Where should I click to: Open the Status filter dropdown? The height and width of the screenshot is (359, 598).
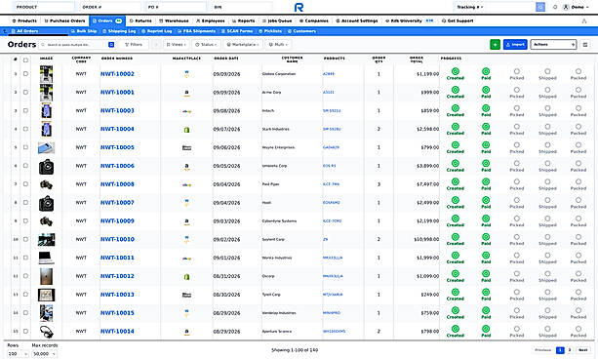(x=207, y=45)
